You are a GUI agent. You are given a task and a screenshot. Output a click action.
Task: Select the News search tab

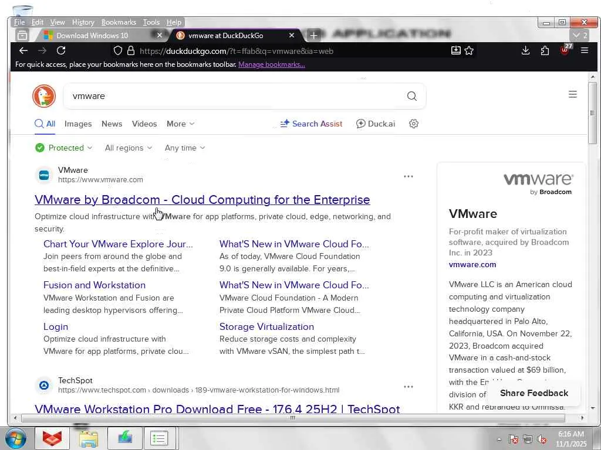[112, 124]
